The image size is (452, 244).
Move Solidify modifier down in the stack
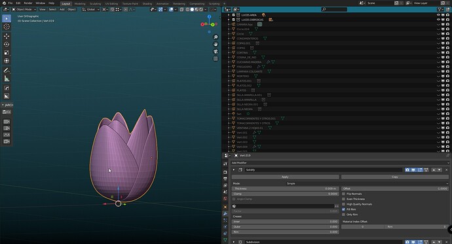pyautogui.click(x=439, y=170)
